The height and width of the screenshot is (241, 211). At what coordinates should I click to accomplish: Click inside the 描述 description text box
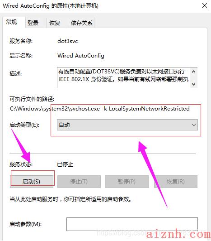coord(124,77)
